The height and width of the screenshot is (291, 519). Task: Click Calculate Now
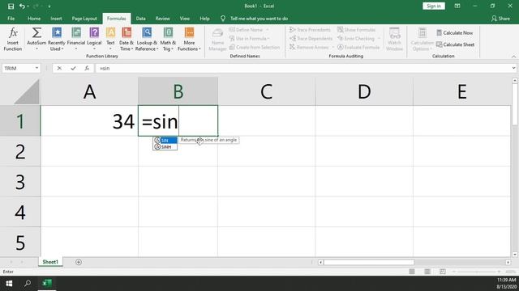click(x=454, y=32)
